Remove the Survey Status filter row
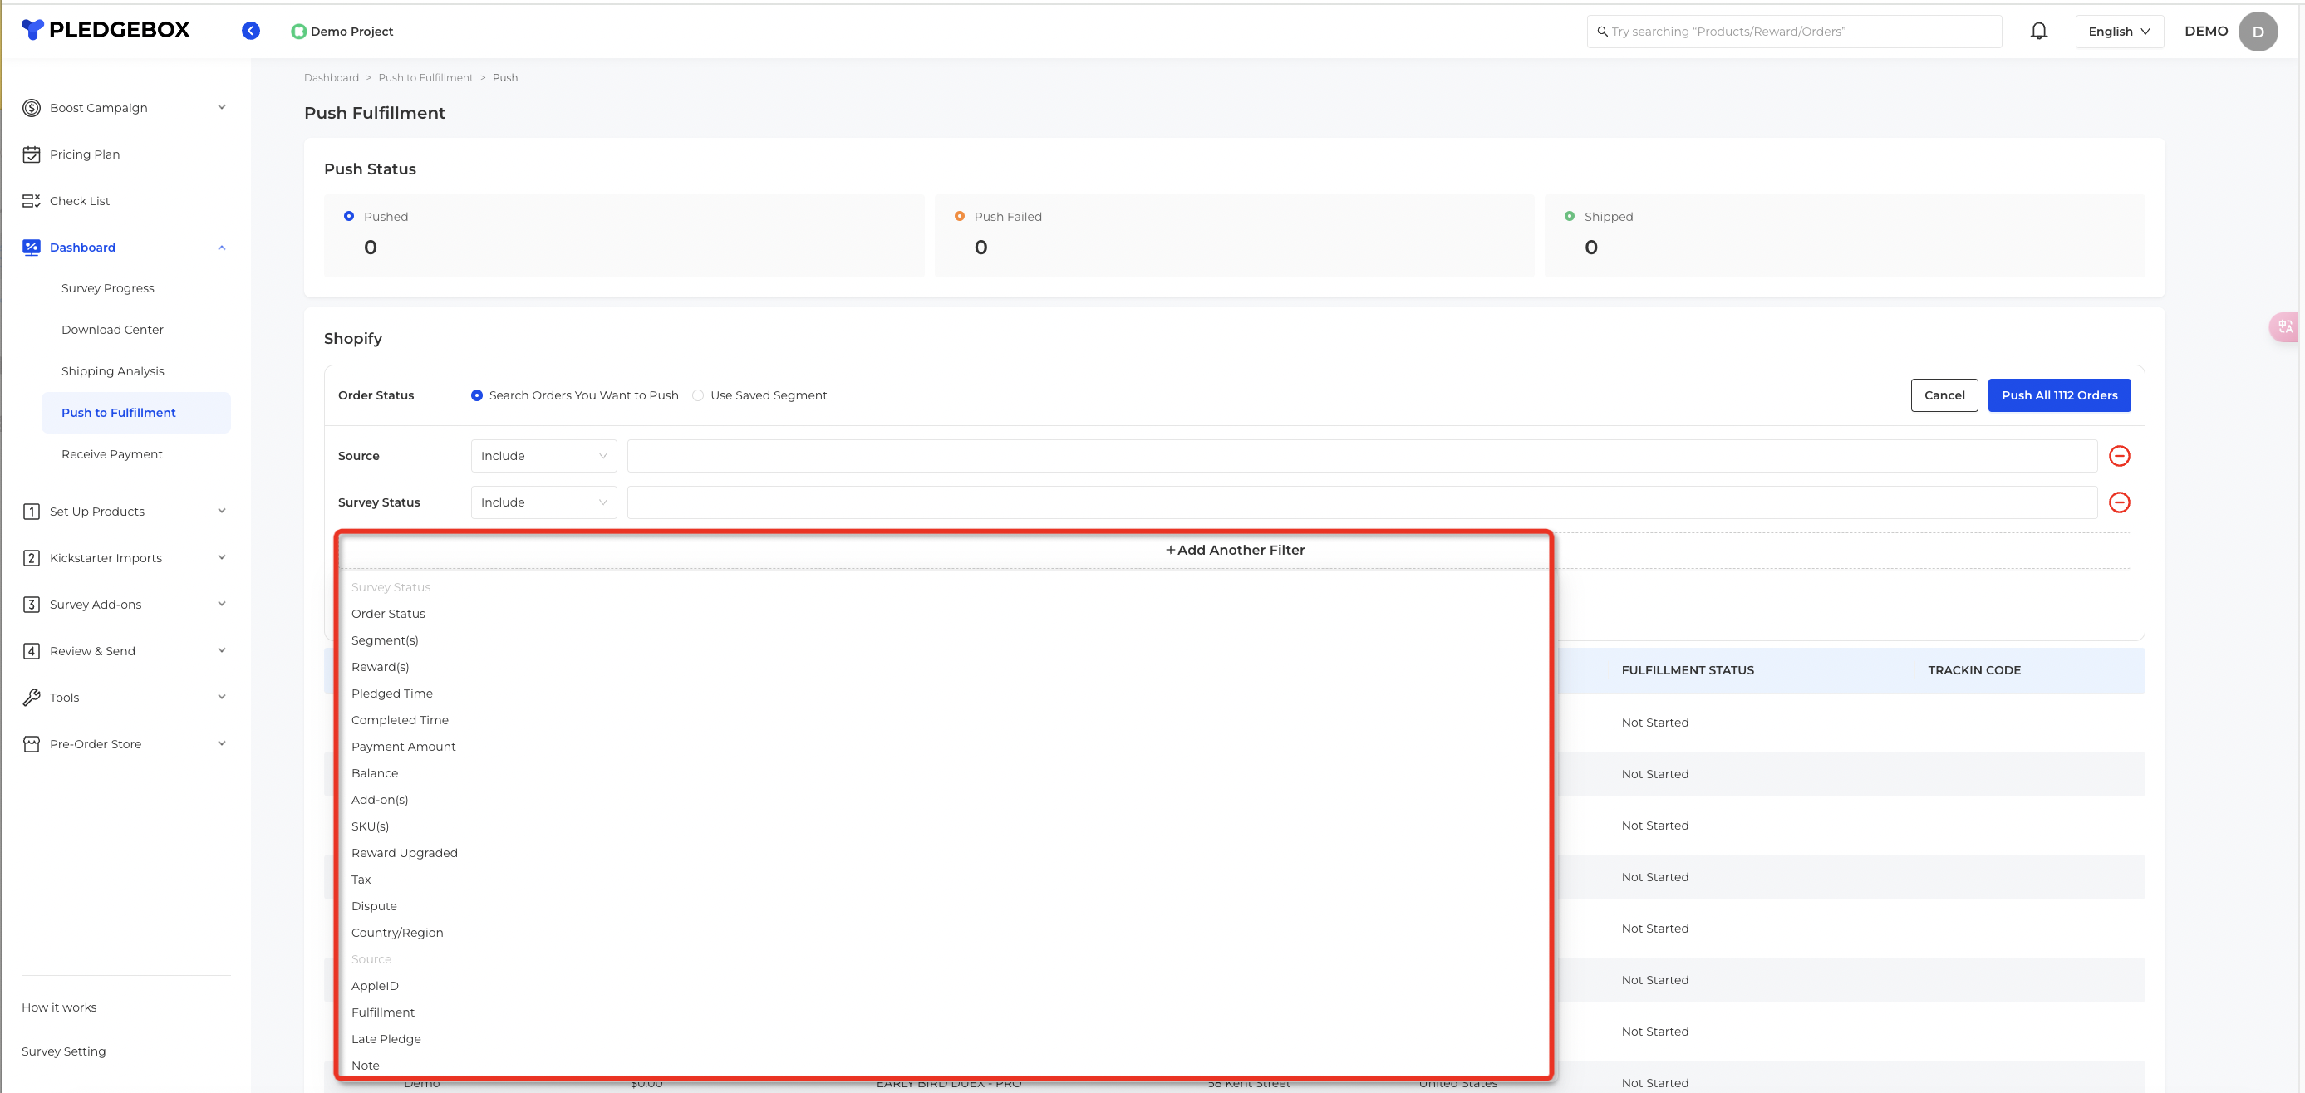 [x=2119, y=502]
